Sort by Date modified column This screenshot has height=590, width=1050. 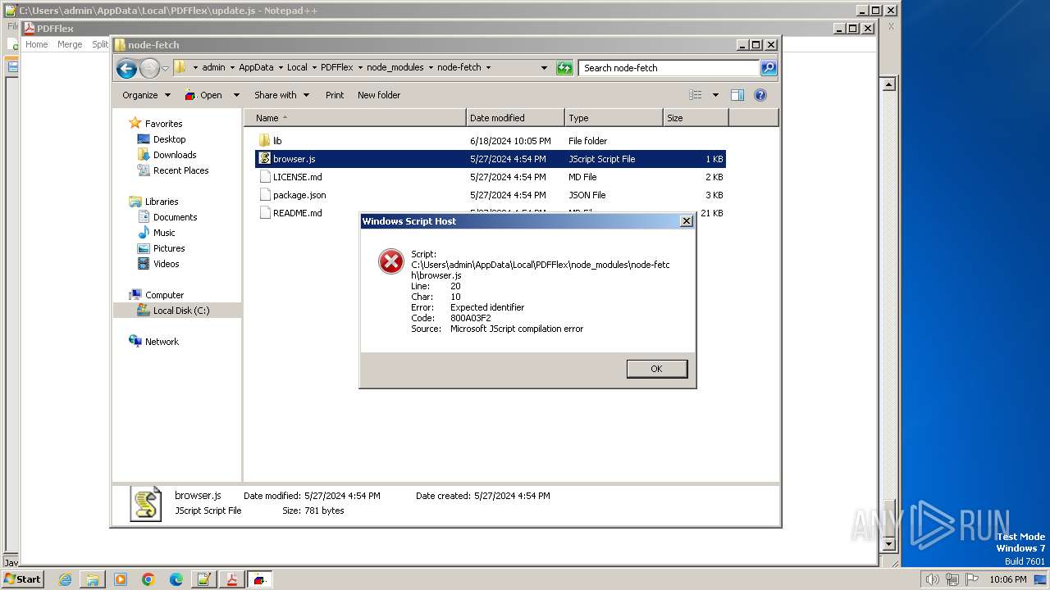tap(515, 118)
